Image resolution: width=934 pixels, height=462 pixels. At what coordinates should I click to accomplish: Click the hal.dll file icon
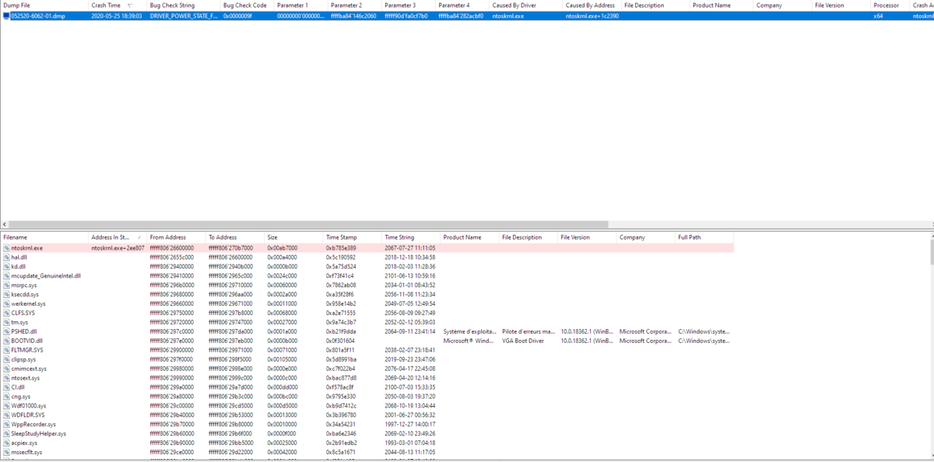6,257
